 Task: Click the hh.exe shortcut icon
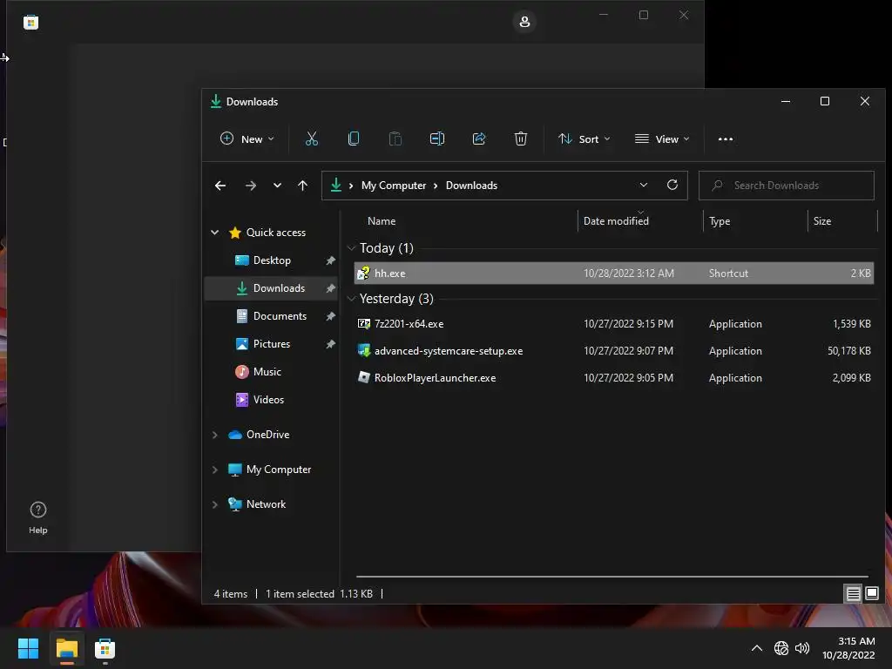(363, 273)
